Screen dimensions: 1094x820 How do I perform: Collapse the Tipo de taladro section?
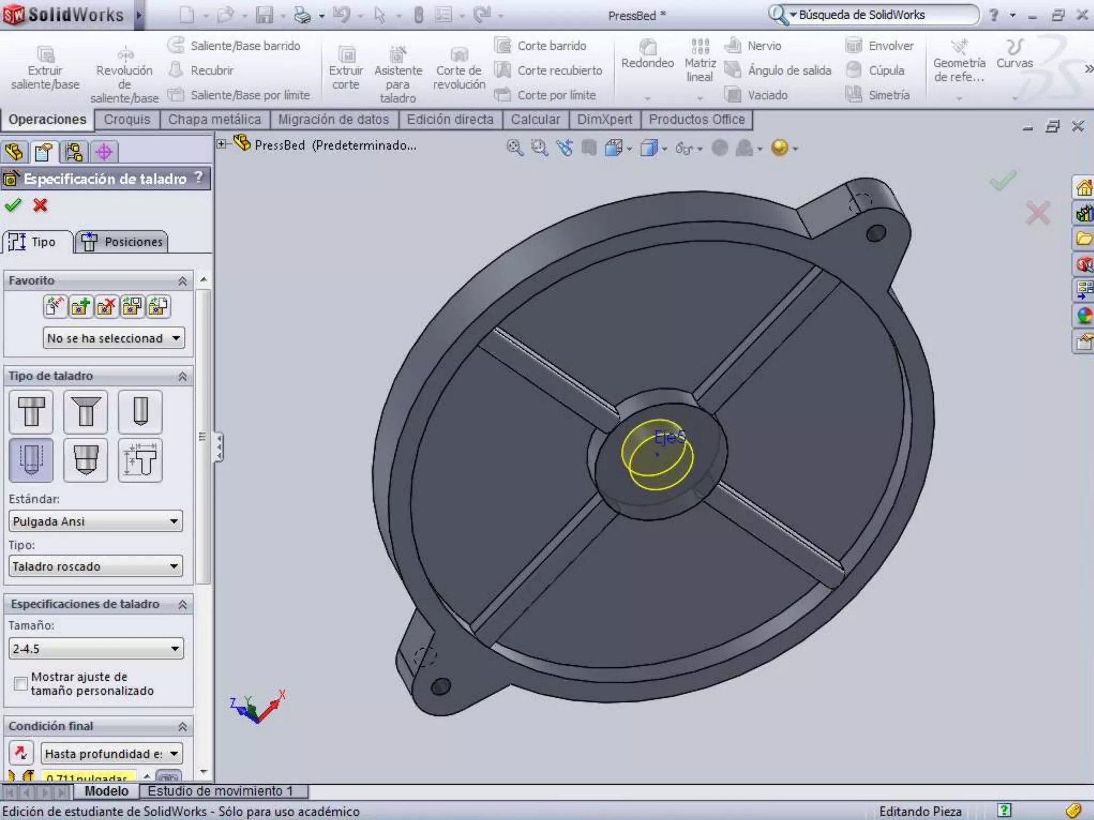click(182, 376)
